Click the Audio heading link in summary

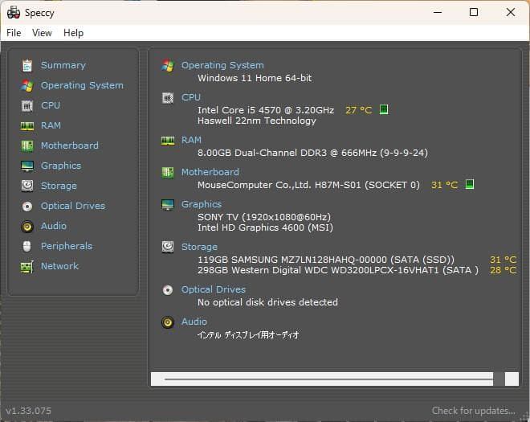[x=194, y=322]
